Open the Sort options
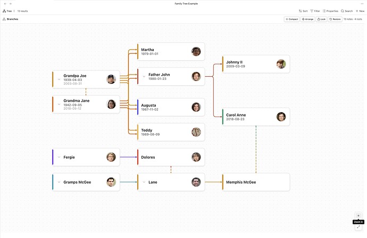The image size is (367, 238). click(303, 11)
